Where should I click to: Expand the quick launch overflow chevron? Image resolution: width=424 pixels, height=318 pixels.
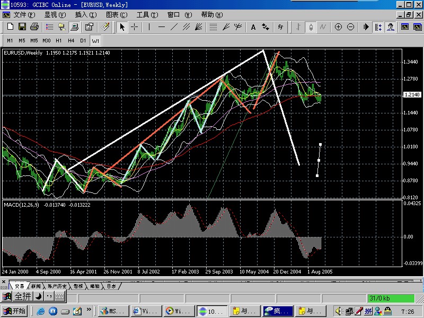click(x=89, y=309)
